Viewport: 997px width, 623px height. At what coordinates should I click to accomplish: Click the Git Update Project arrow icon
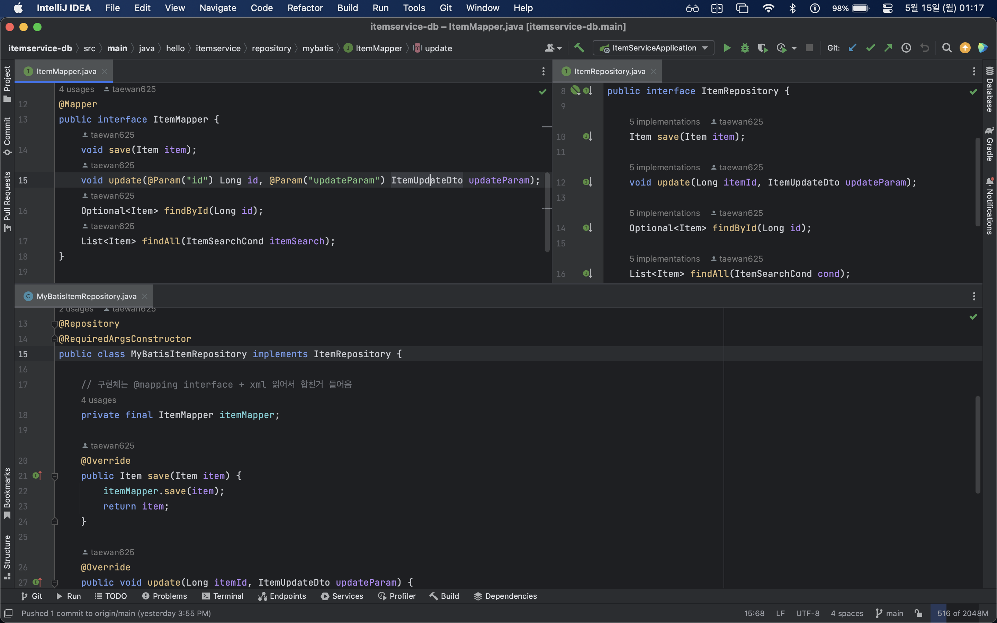[x=852, y=48]
